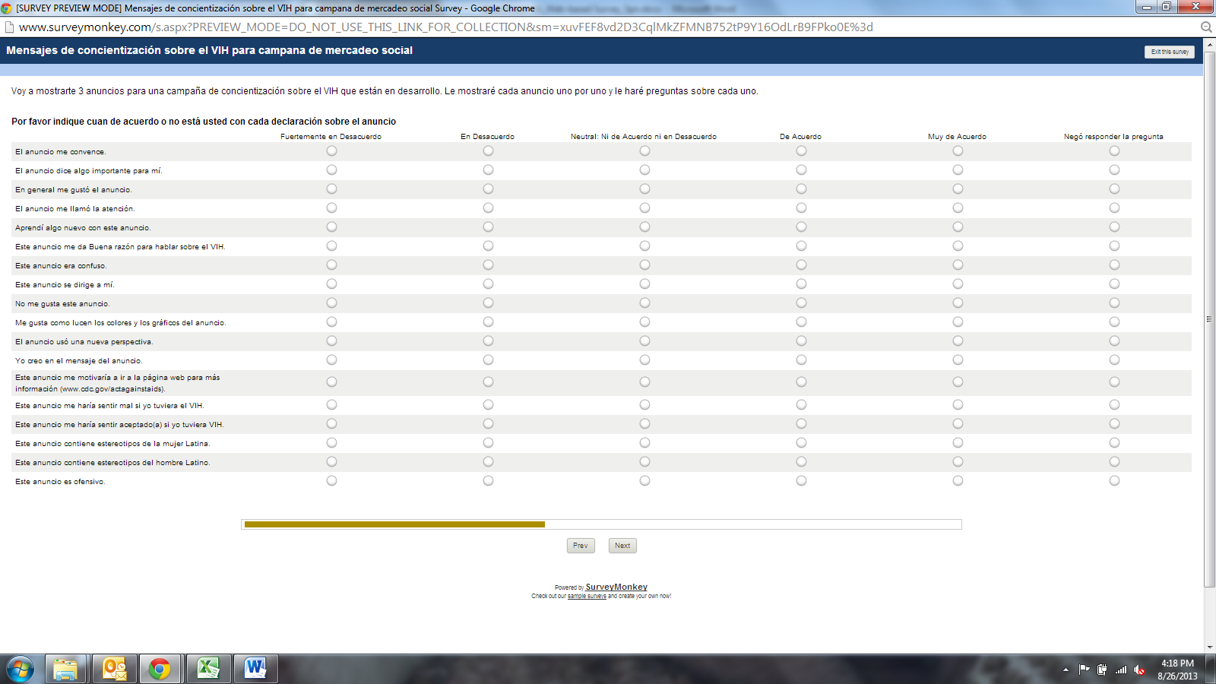
Task: Select 'Fuertemente en Desacuerdo' for 'sentir mal si yo tuviera el VIH'
Action: (x=331, y=404)
